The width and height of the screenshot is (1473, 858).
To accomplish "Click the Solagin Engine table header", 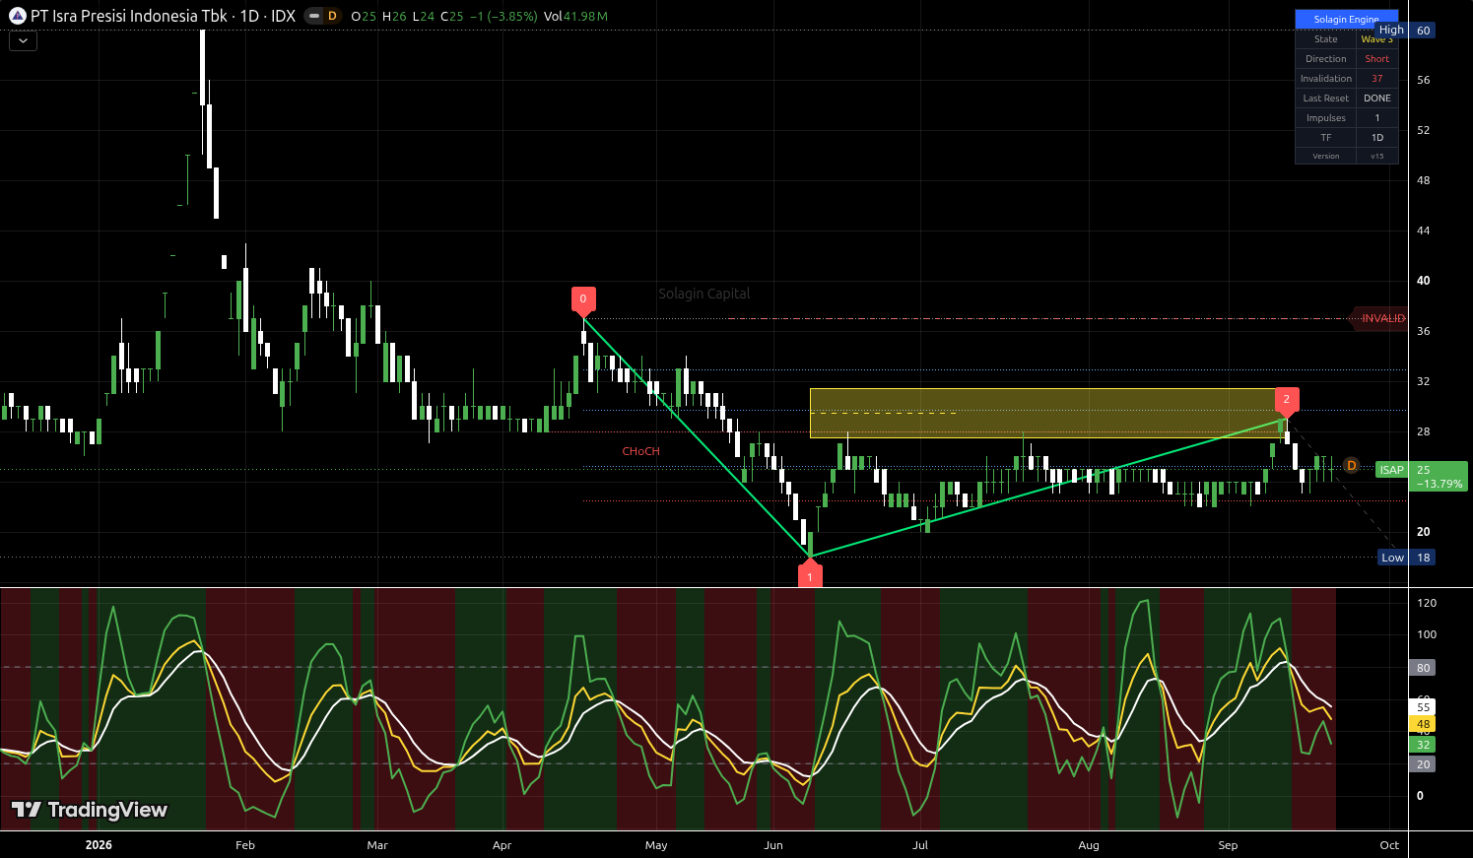I will pos(1346,20).
